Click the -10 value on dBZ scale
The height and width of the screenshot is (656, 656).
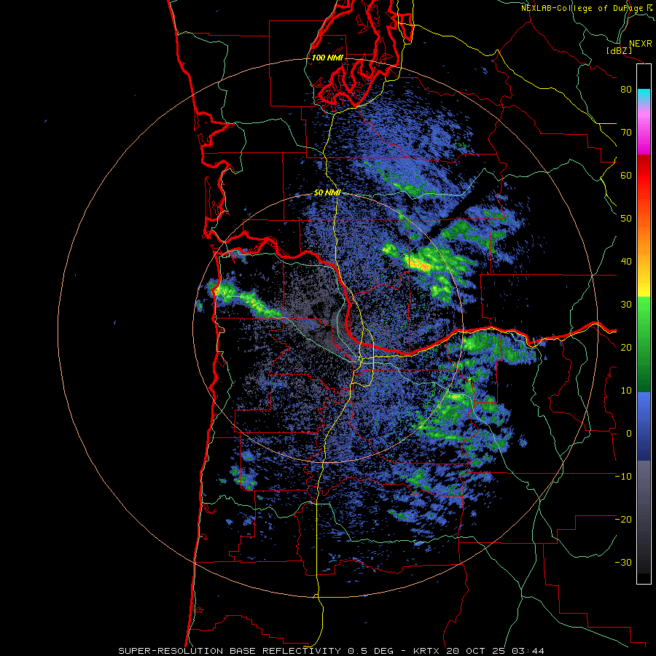click(x=623, y=477)
